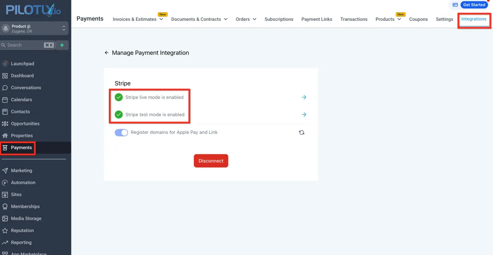
Task: Click the Contacts icon in sidebar
Action: (x=5, y=112)
